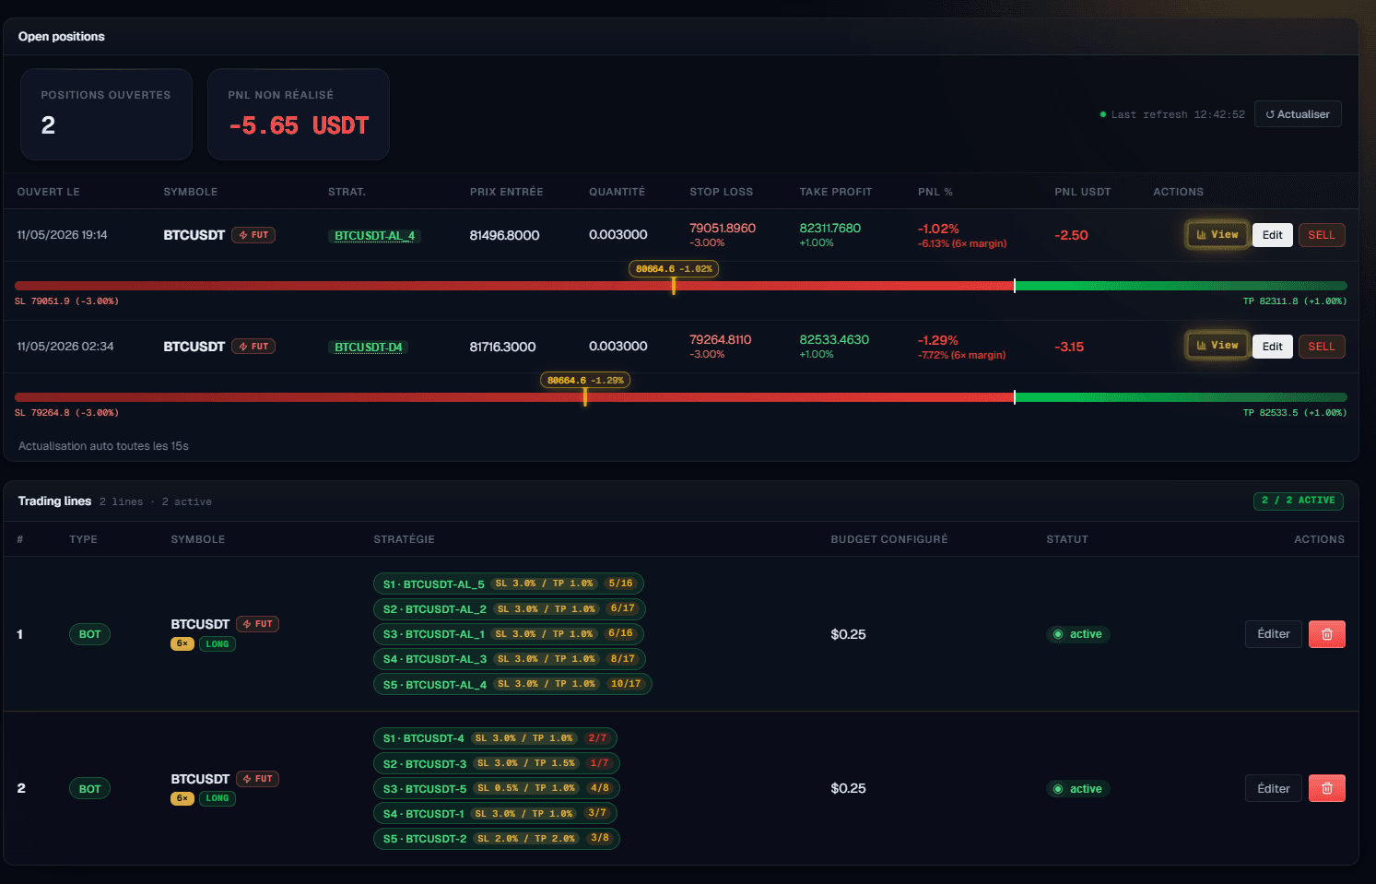
Task: Click the STOP LOSS column header
Action: coord(721,192)
